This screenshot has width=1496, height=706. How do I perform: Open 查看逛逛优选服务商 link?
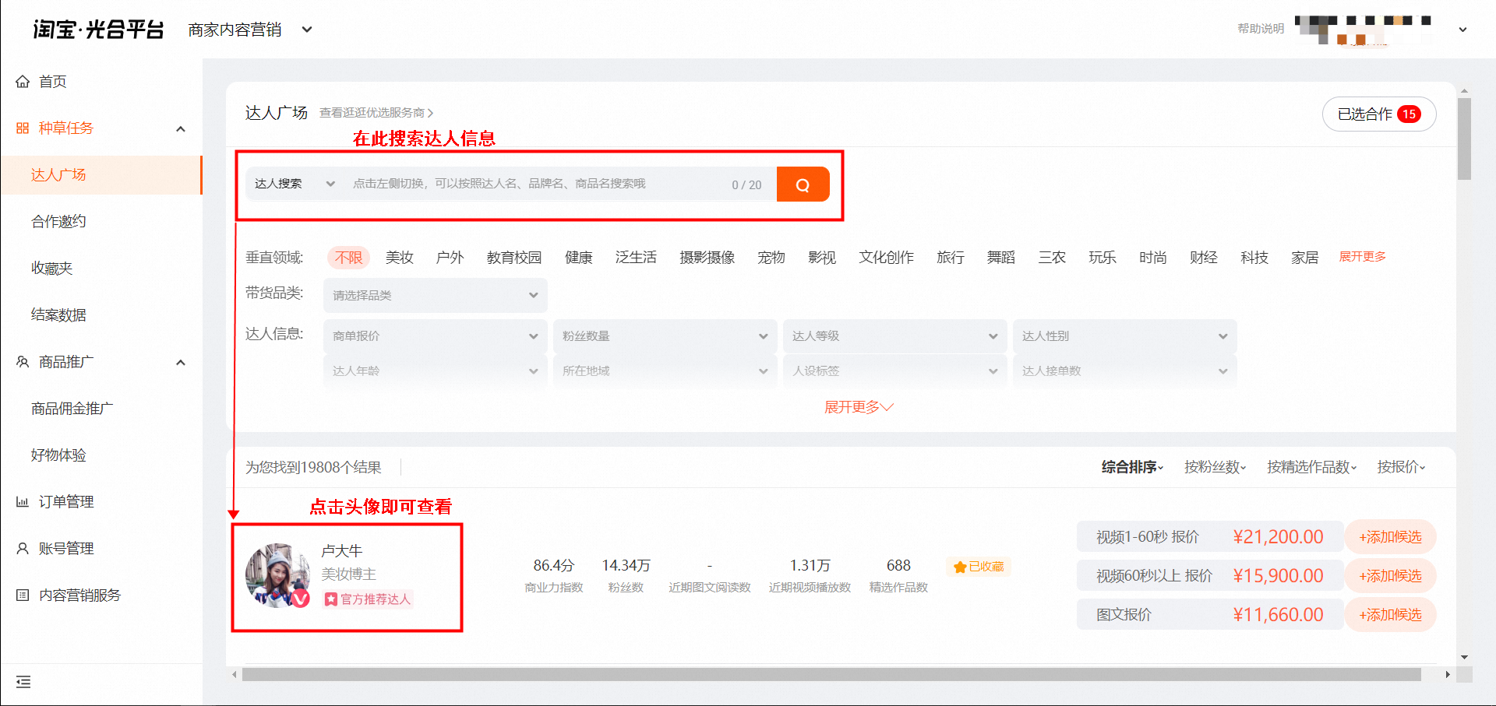(376, 113)
